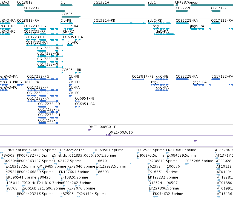The width and height of the screenshot is (233, 198).
Task: Select protein CG6951-PA label
Action: coord(85,104)
